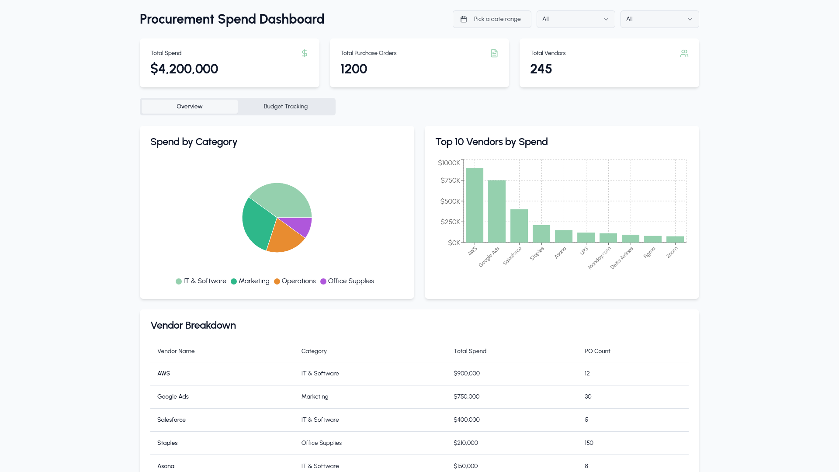Click the document icon on Total Purchase Orders

[x=494, y=53]
